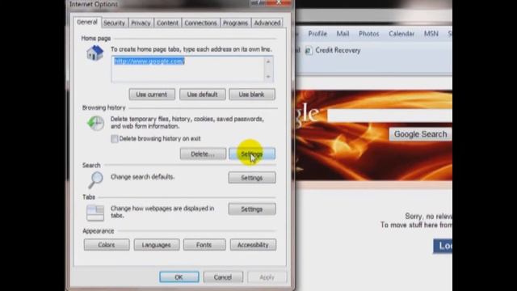This screenshot has height=291, width=517.
Task: Click the Search magnifying glass icon
Action: click(95, 180)
